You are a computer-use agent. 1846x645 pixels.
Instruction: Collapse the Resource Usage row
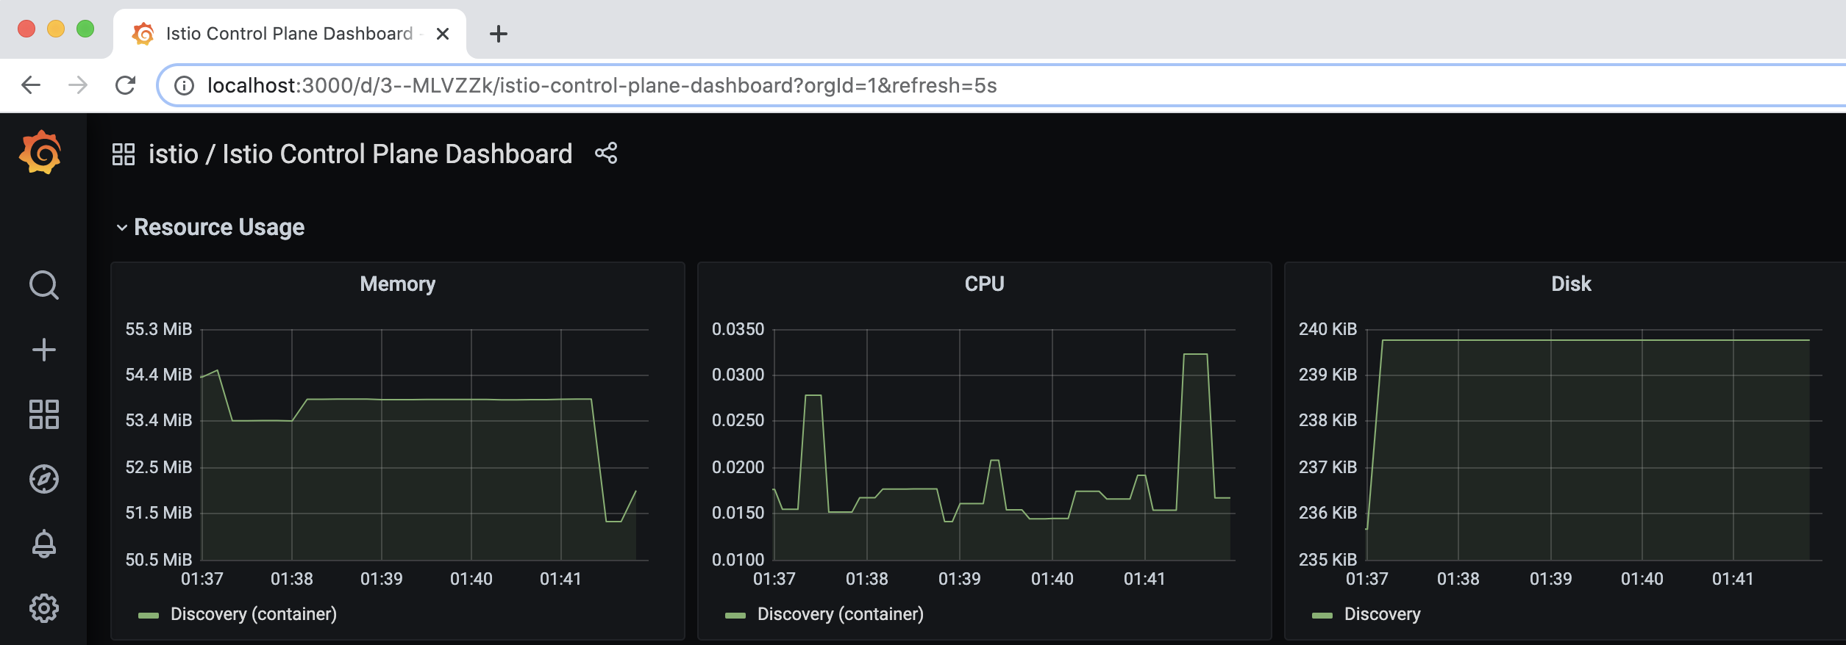click(x=122, y=228)
